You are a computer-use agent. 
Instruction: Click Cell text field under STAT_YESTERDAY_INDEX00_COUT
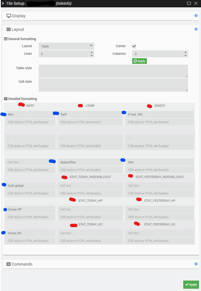tap(160, 186)
